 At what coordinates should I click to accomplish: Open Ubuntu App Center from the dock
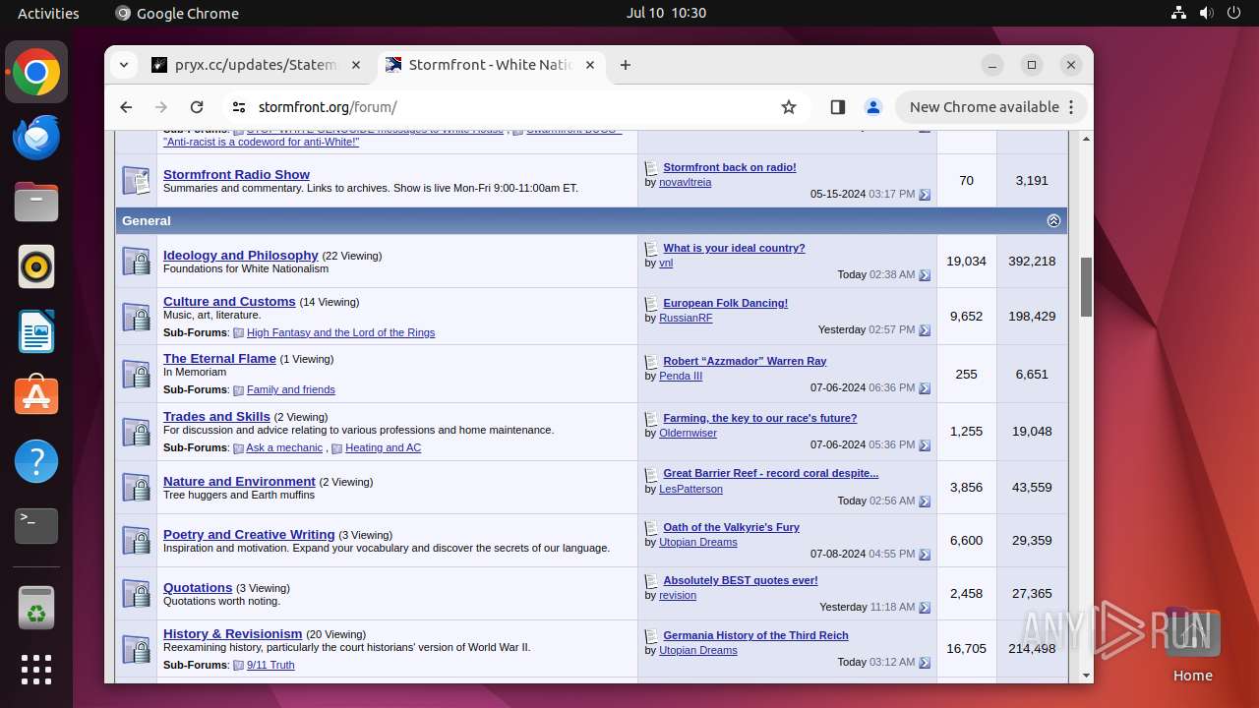pyautogui.click(x=36, y=396)
